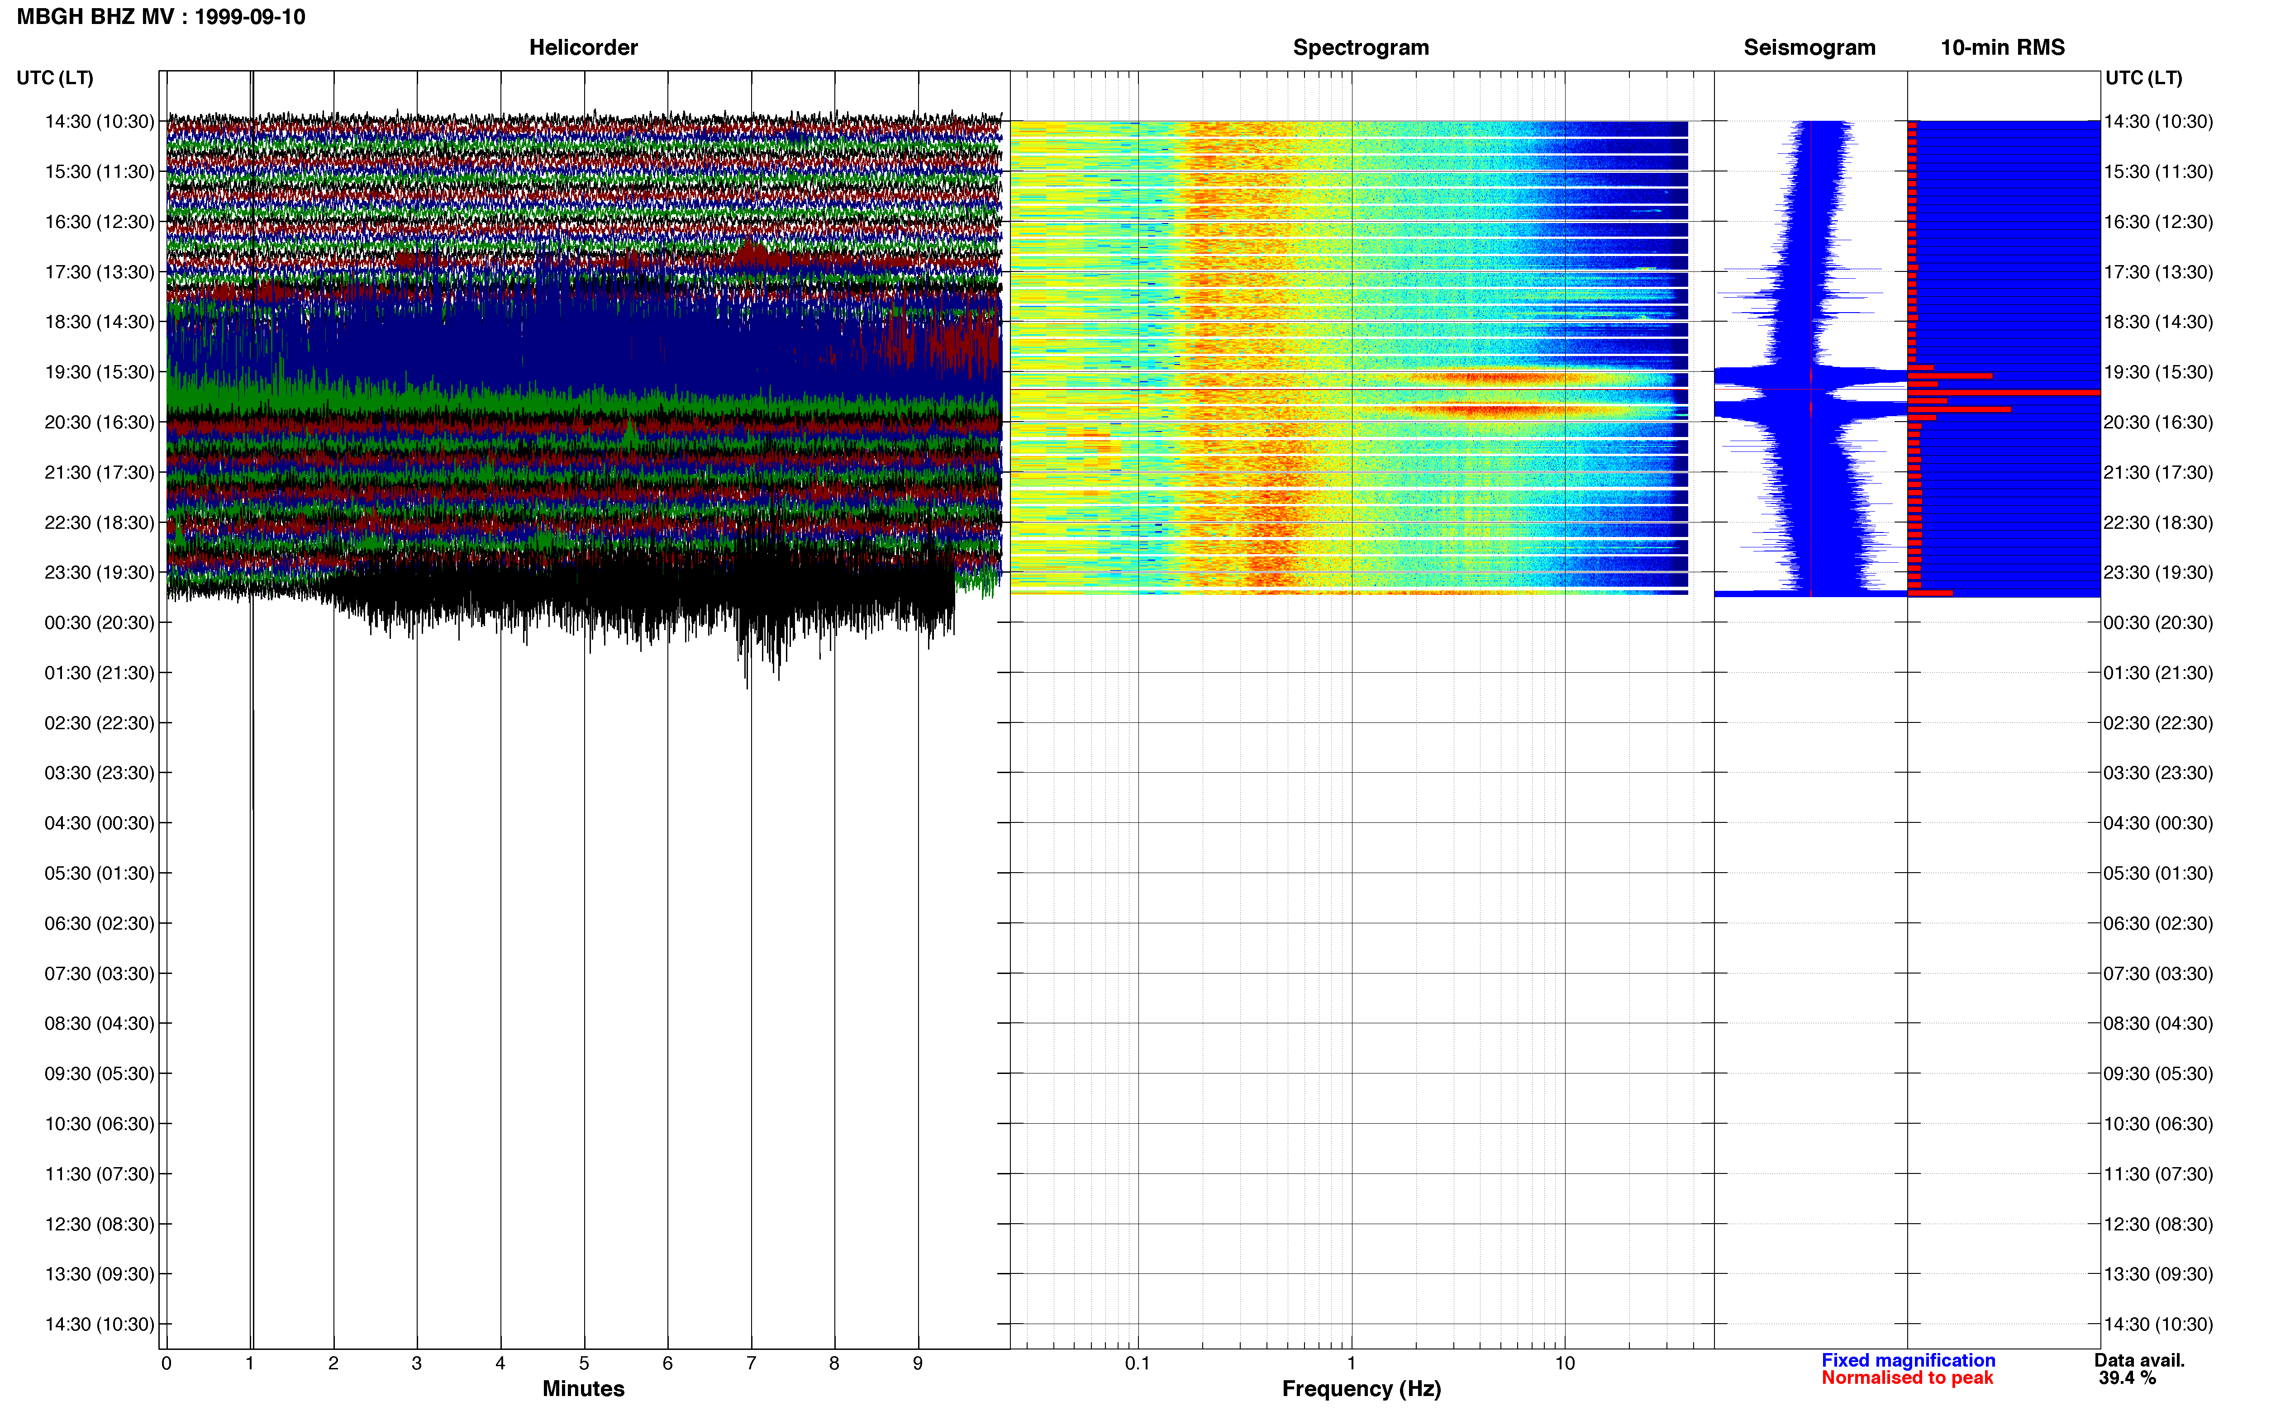This screenshot has width=2271, height=1420.
Task: Click left time label 04:30 (00:30)
Action: pyautogui.click(x=100, y=823)
